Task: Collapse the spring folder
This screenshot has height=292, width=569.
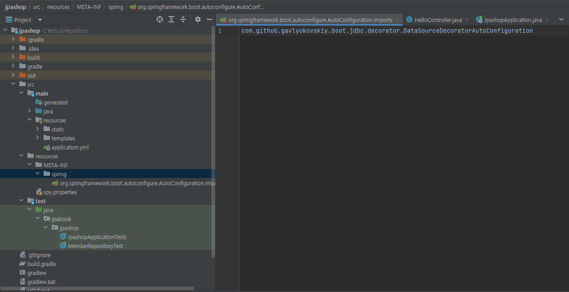Action: 38,174
